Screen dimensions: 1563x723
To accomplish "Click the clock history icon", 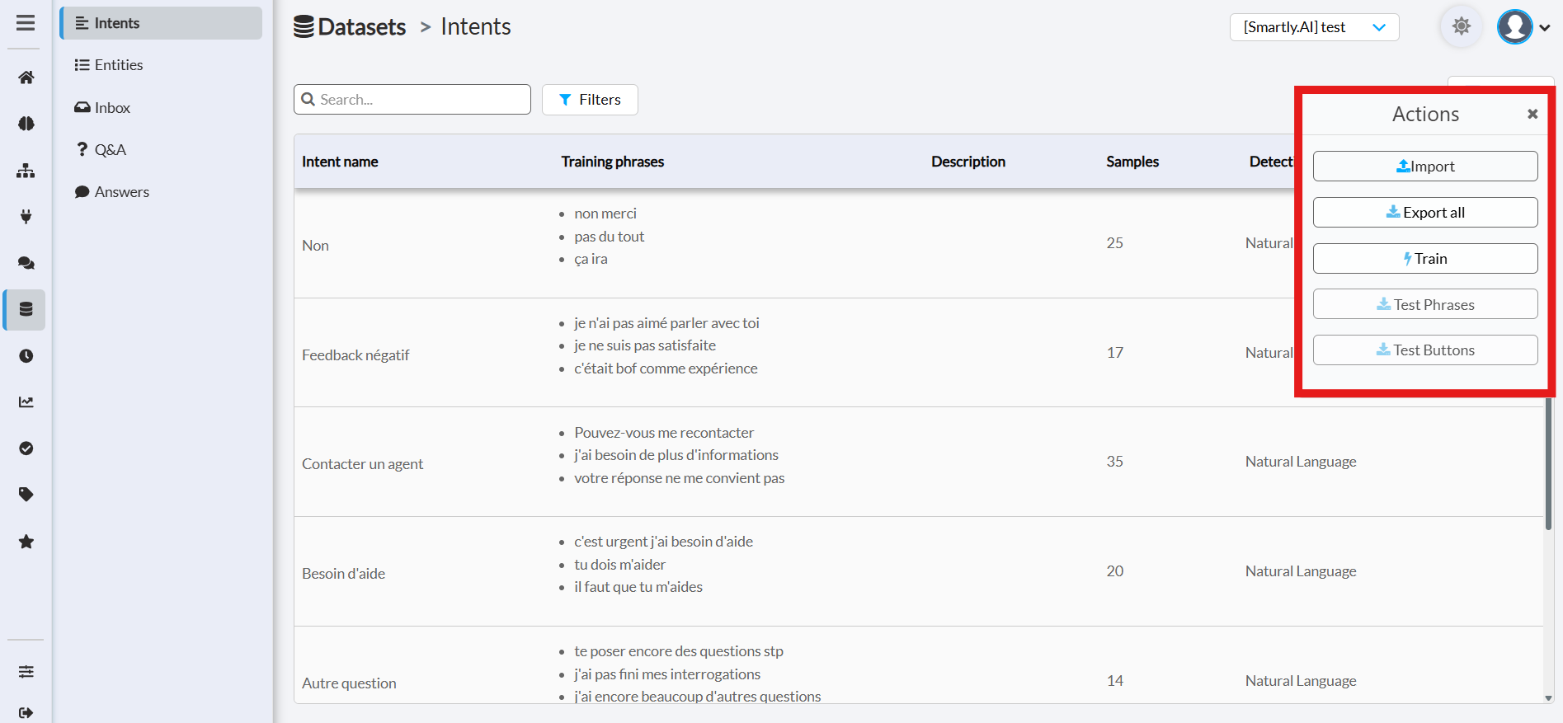I will (x=26, y=356).
